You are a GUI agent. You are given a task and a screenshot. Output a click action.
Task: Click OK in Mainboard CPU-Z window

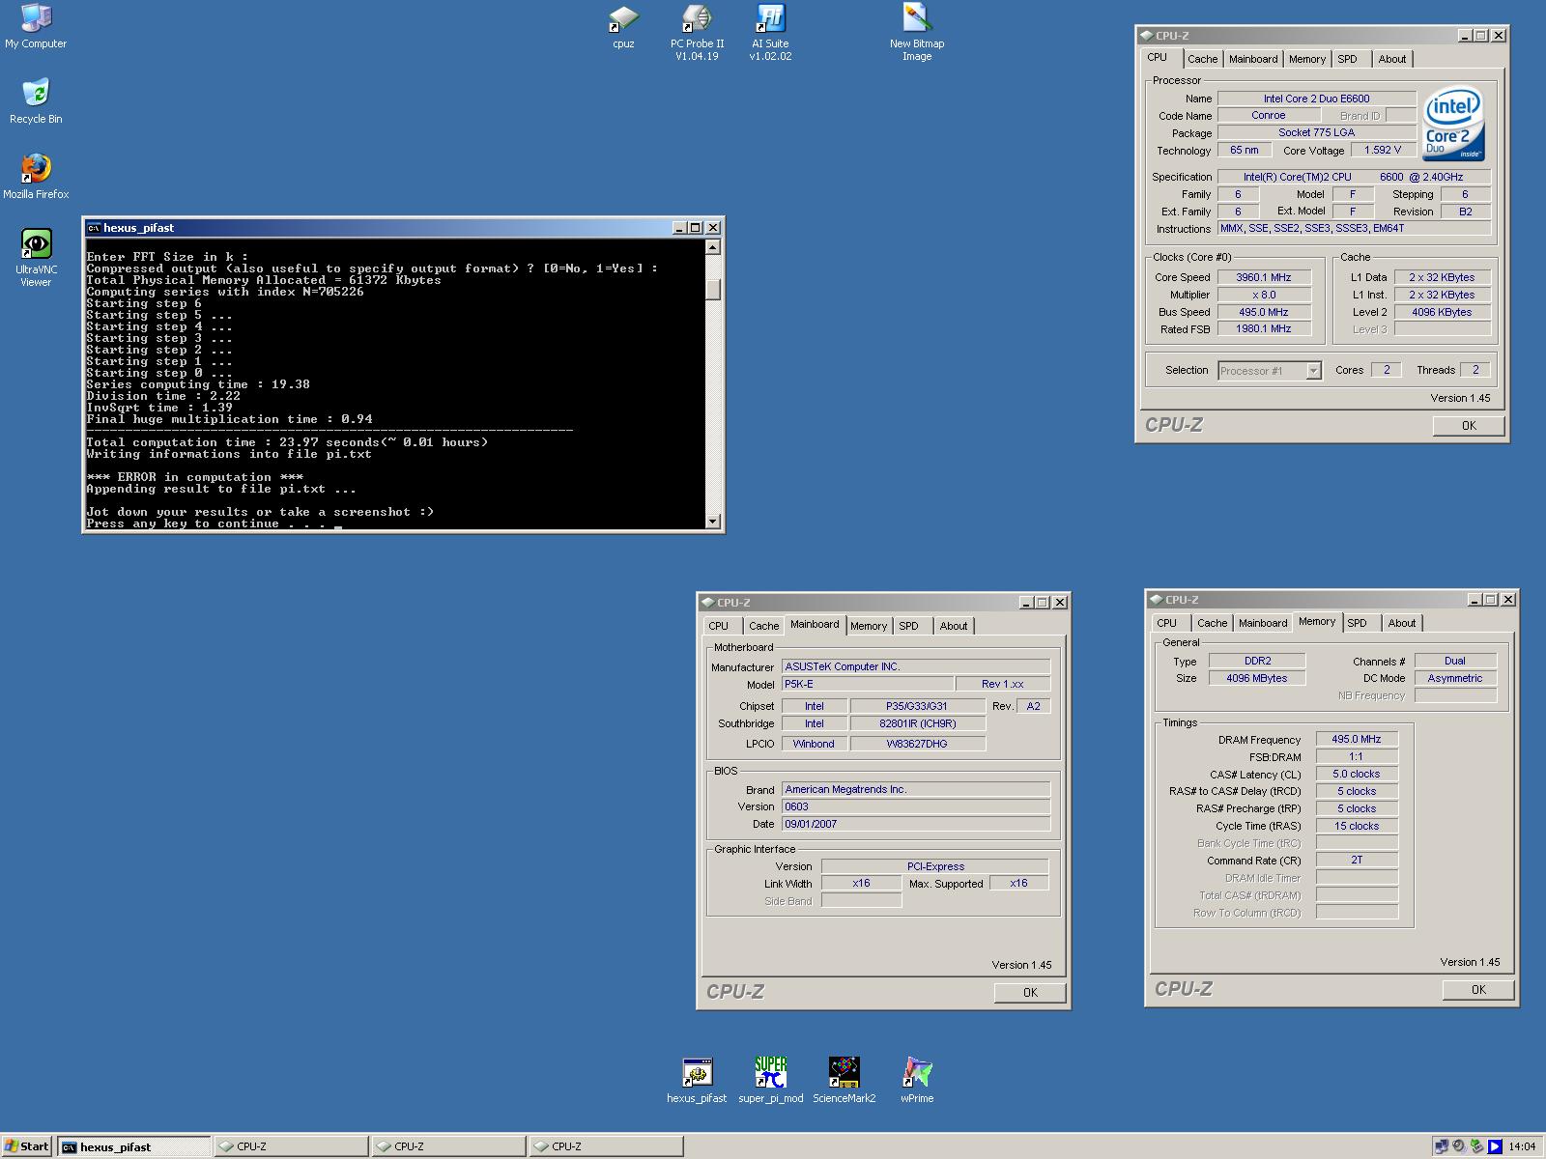(x=1030, y=992)
